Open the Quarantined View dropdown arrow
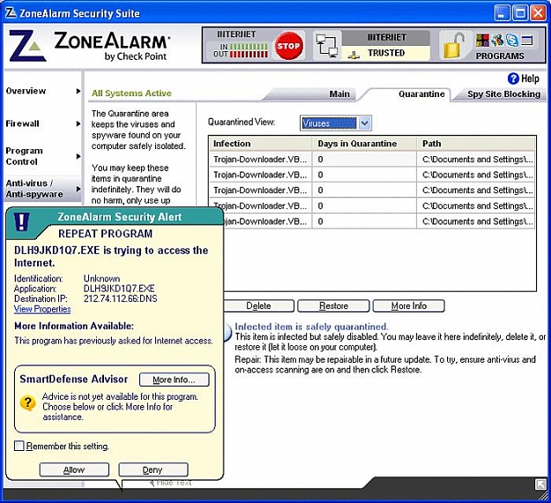Image resolution: width=551 pixels, height=503 pixels. coord(364,124)
